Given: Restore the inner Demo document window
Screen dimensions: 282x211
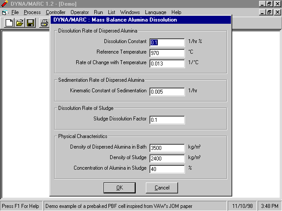Looking at the screenshot, I should click(269, 12).
